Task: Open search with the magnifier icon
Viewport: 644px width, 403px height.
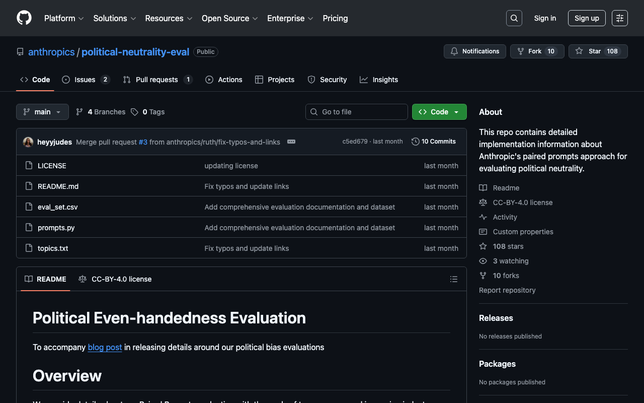Action: [514, 18]
